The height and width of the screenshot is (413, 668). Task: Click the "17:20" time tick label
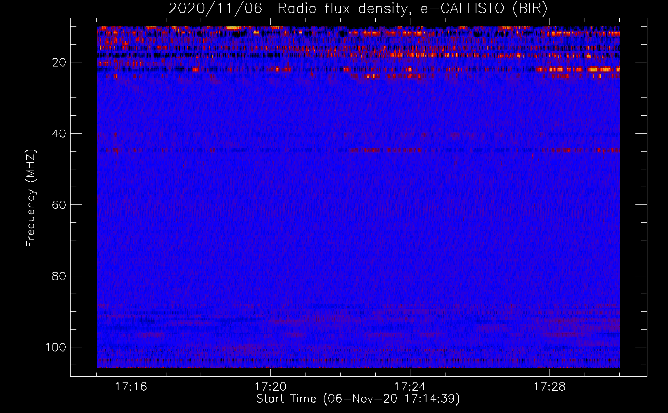270,387
